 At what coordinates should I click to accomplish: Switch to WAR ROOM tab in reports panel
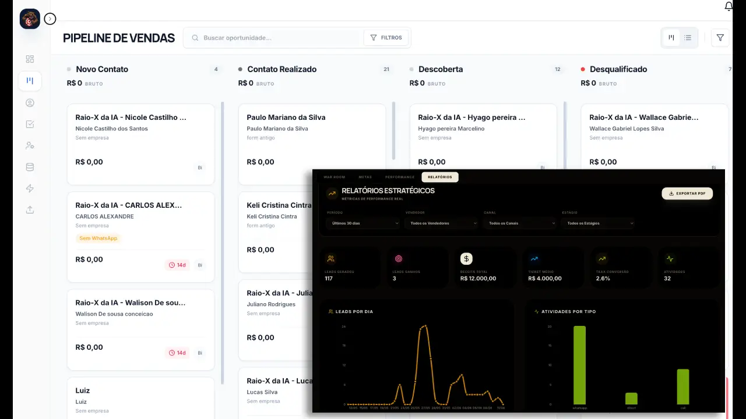(x=335, y=177)
